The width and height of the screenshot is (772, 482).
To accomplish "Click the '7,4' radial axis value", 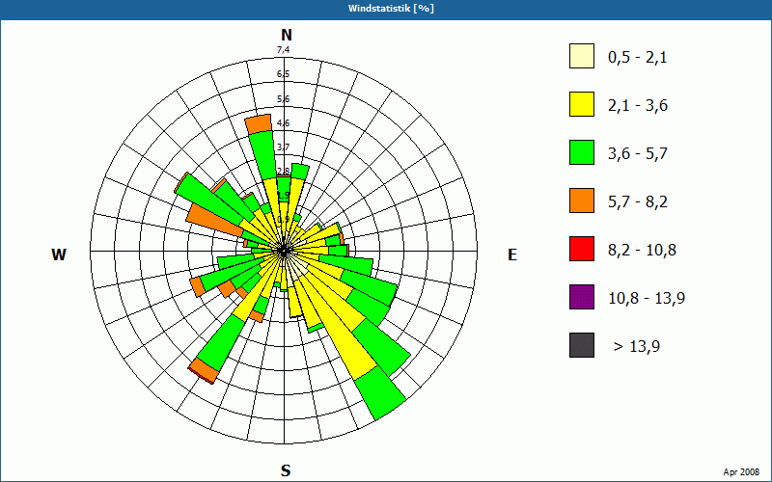I will click(283, 50).
